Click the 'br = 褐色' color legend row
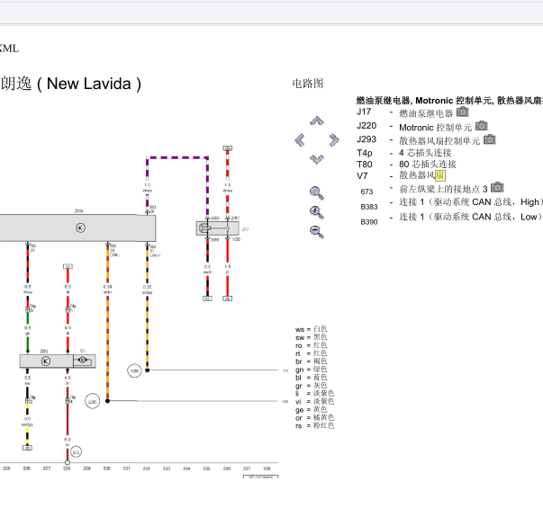Screen dimensions: 543x526 pyautogui.click(x=312, y=361)
